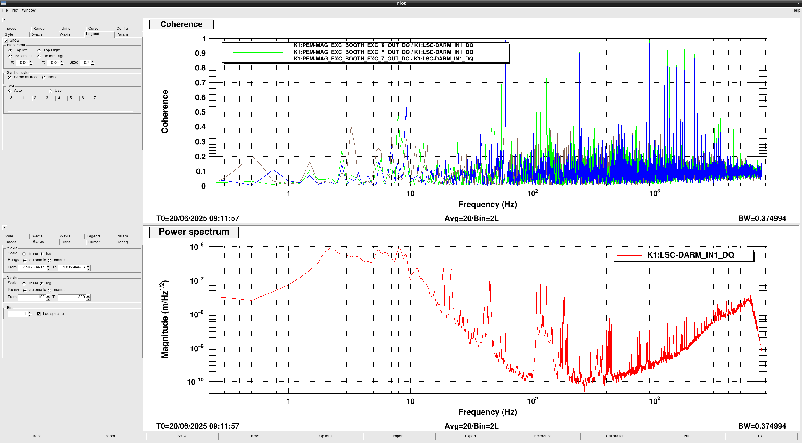802x443 pixels.
Task: Click the Import button
Action: click(399, 436)
